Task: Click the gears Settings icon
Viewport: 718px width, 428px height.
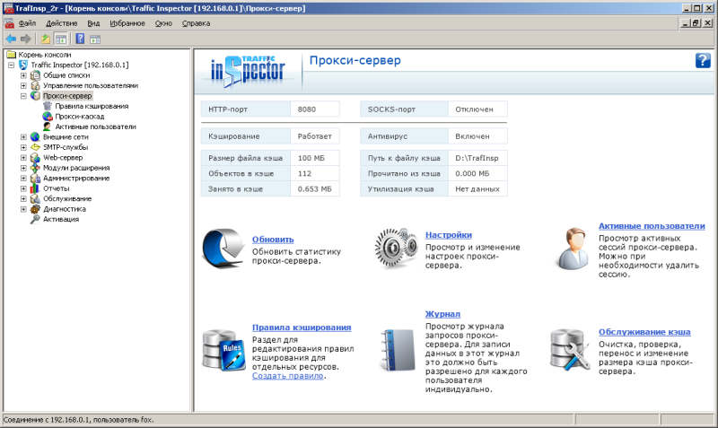Action: 396,248
